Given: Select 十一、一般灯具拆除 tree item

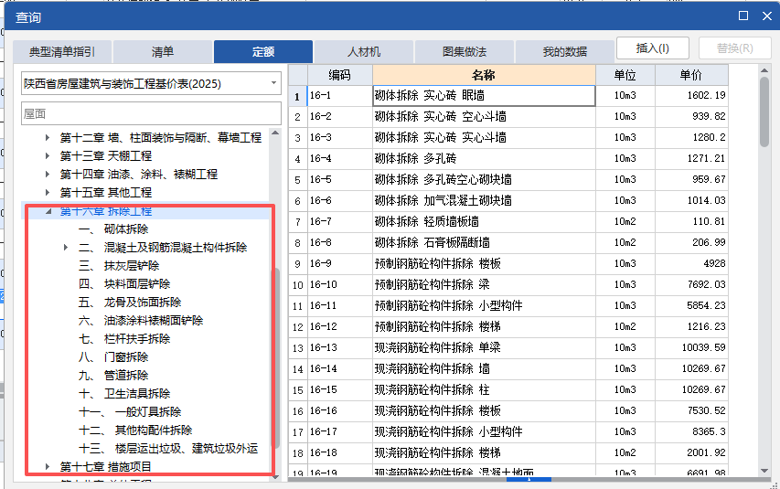Looking at the screenshot, I should point(130,412).
